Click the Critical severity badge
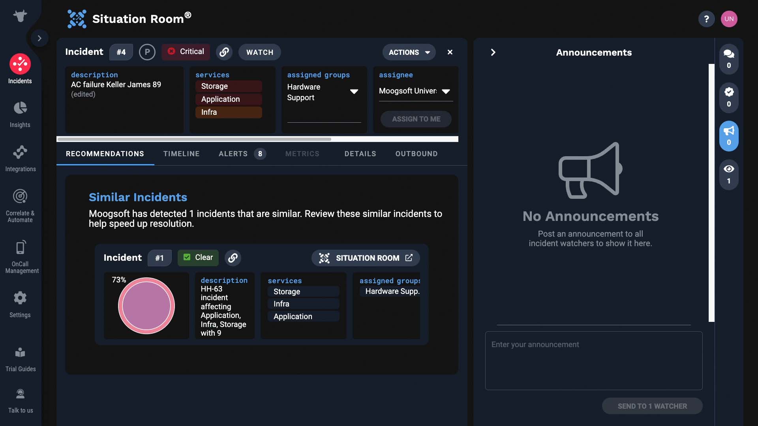This screenshot has height=426, width=758. 186,52
